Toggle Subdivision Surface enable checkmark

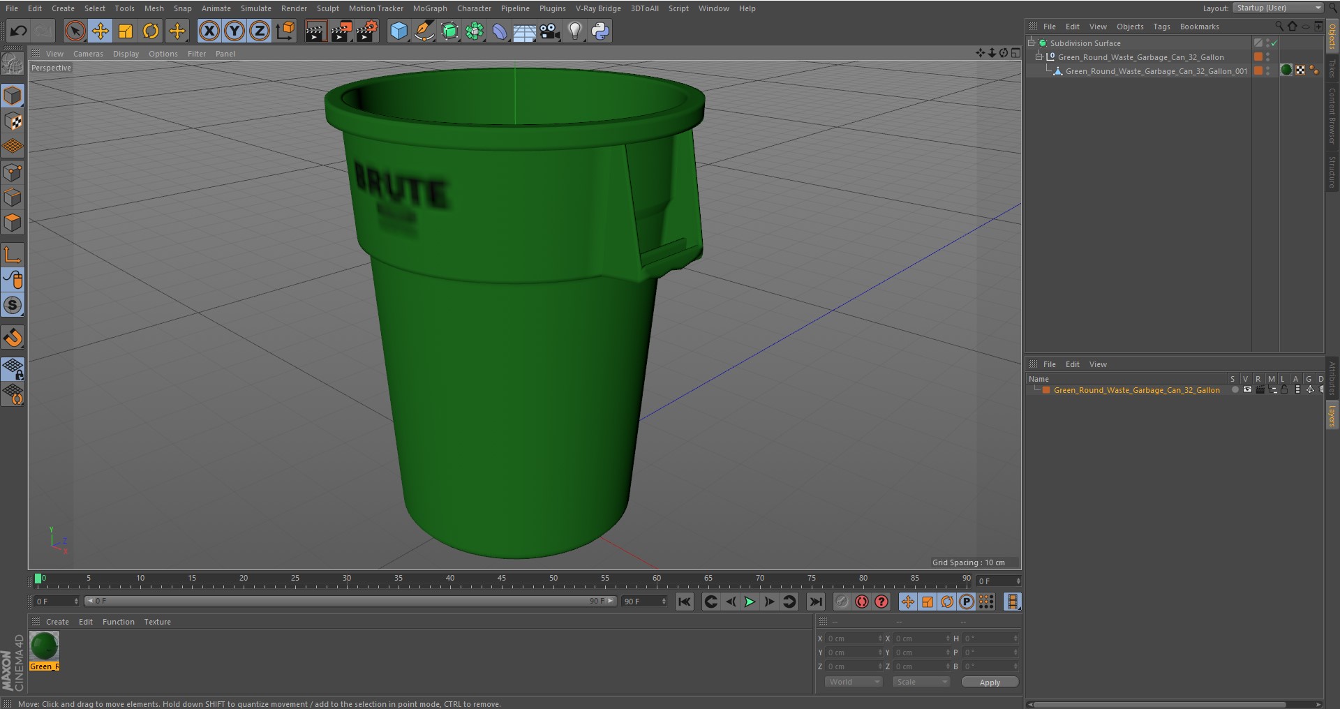click(x=1274, y=43)
